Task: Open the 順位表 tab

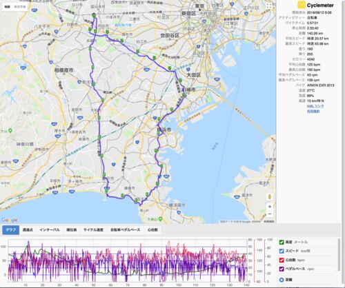Action: [72, 230]
